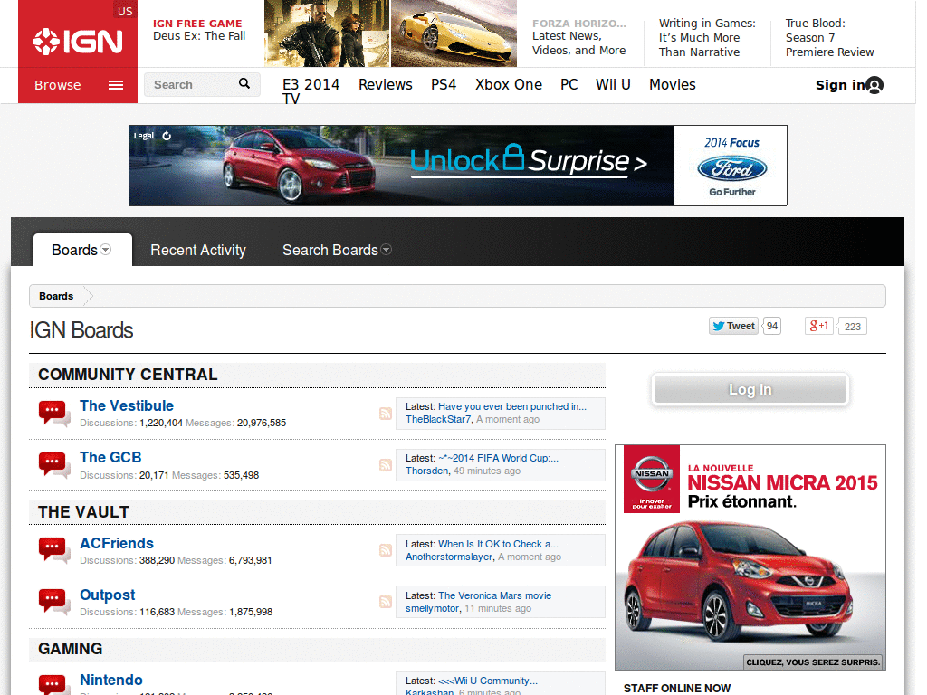927x695 pixels.
Task: Click The Vestibule forum speech bubble icon
Action: (x=54, y=414)
